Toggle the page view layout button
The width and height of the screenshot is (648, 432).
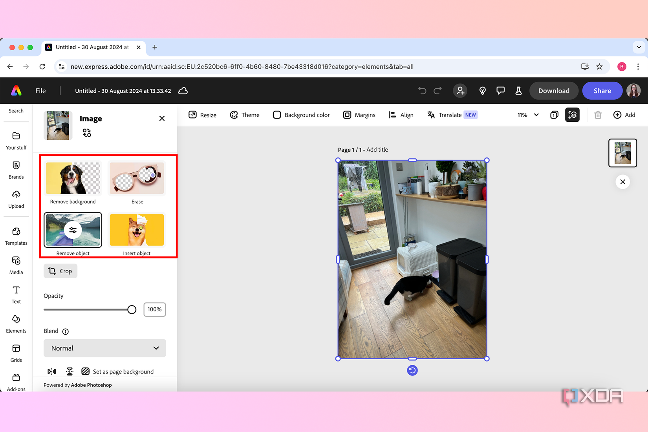click(572, 115)
